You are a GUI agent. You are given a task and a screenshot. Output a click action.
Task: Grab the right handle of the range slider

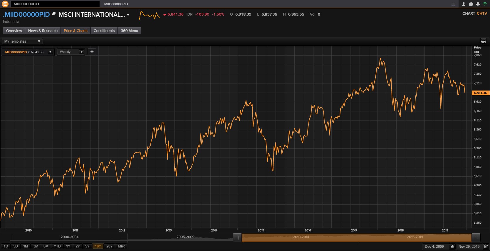pyautogui.click(x=476, y=238)
